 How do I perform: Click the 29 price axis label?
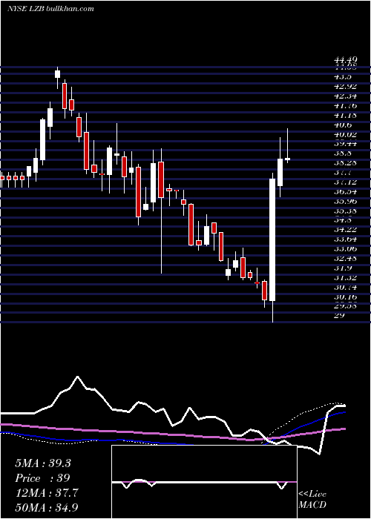coord(340,315)
